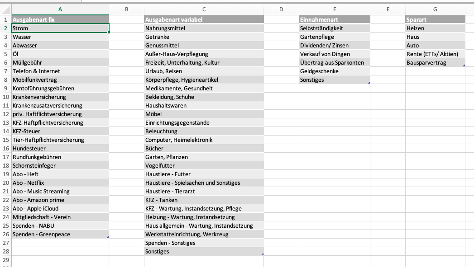Viewport: 474px width, 267px height.
Task: Select the 'KFZ - Tanken' cell
Action: click(x=204, y=200)
